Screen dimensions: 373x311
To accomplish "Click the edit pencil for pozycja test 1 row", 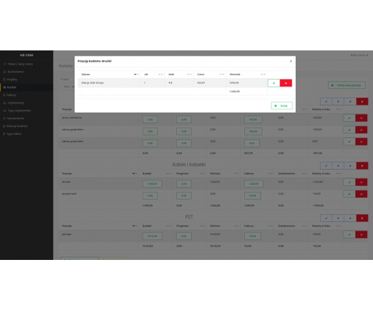I will pyautogui.click(x=349, y=194).
